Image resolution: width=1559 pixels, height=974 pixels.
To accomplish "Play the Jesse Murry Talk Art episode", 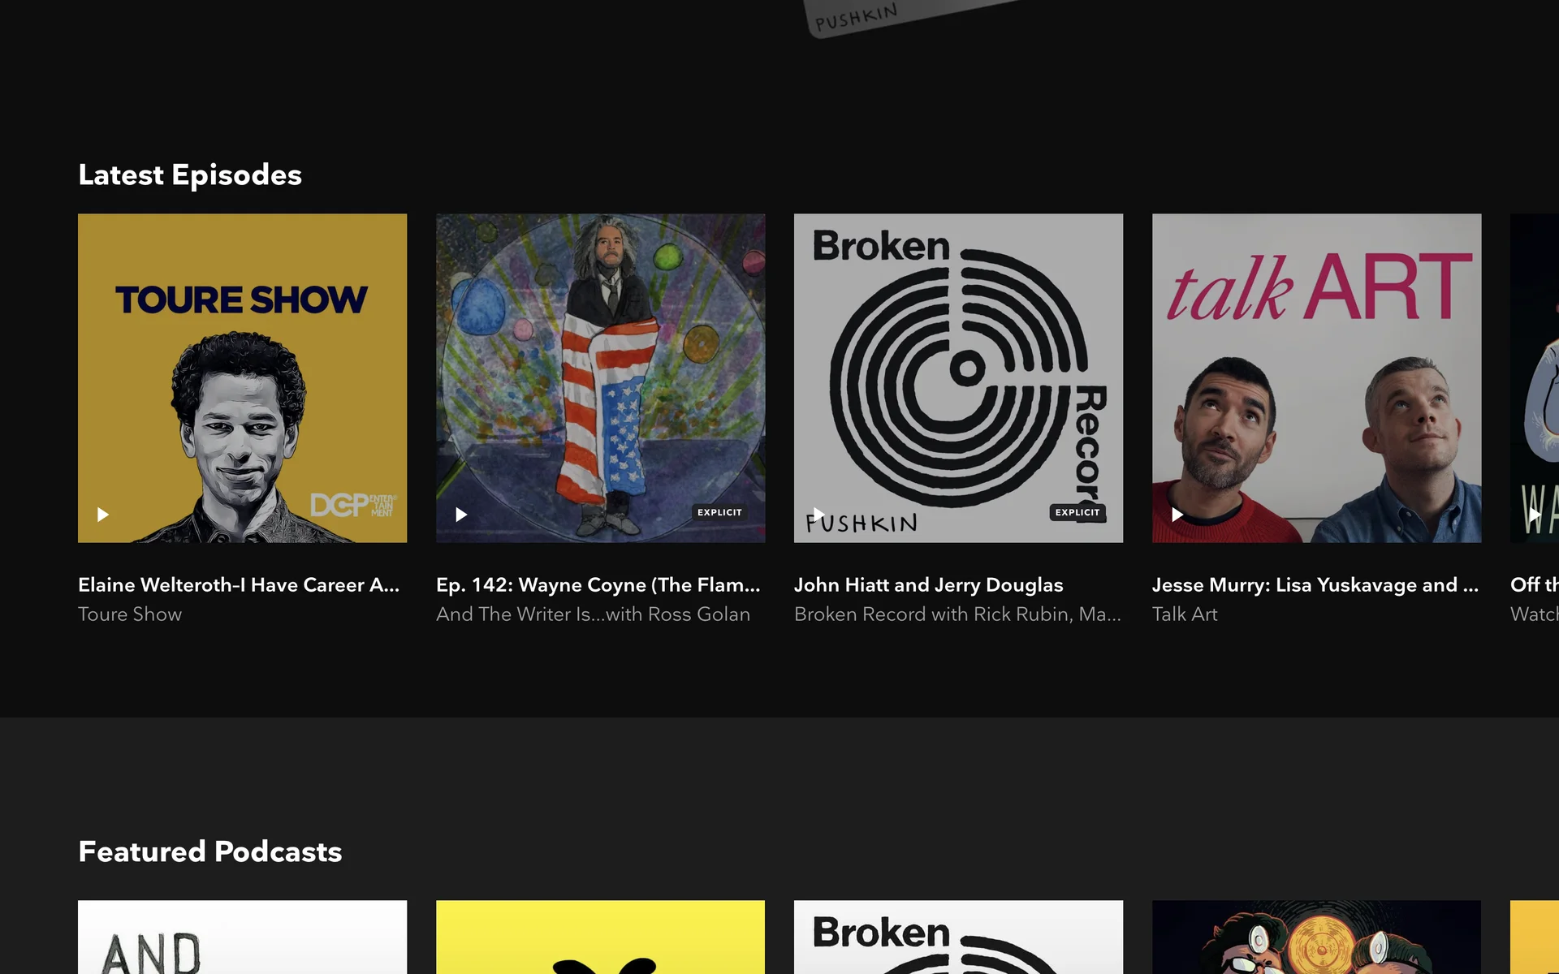I will pyautogui.click(x=1177, y=515).
